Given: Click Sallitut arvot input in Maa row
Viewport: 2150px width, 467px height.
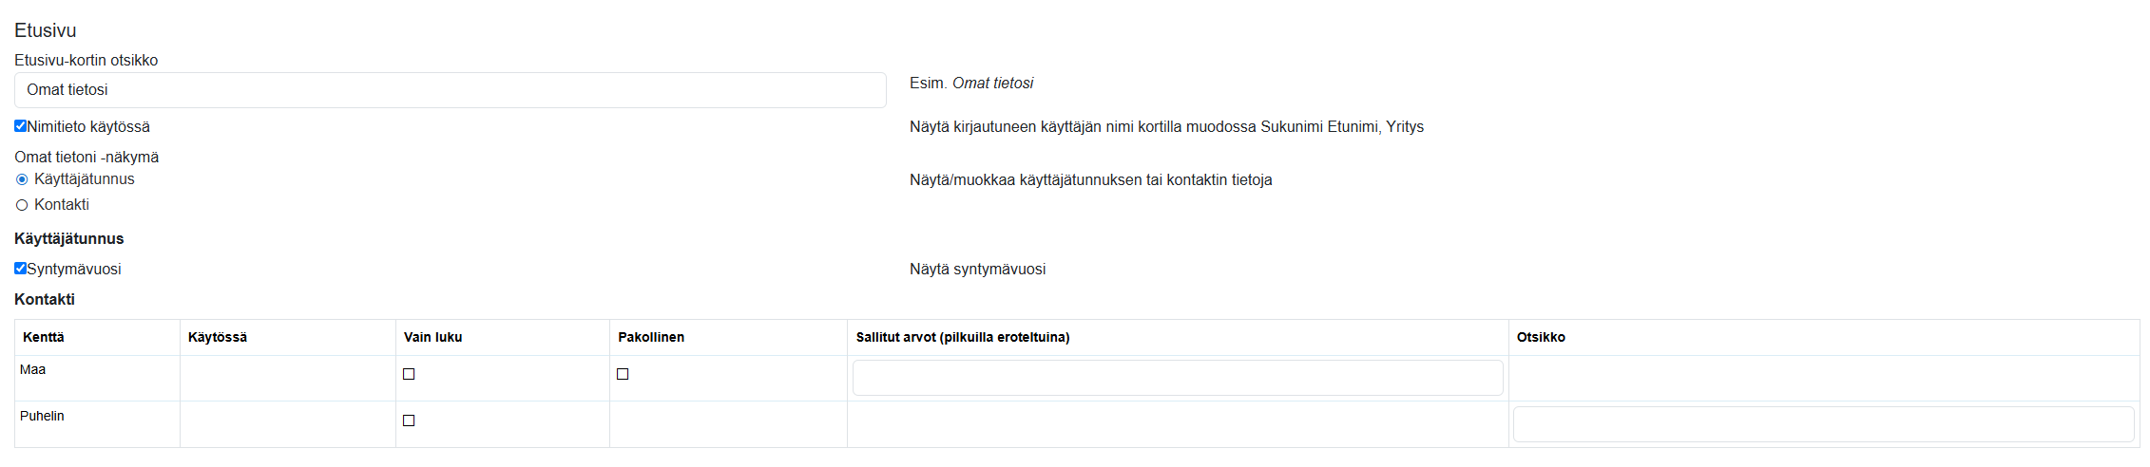Looking at the screenshot, I should point(1177,378).
